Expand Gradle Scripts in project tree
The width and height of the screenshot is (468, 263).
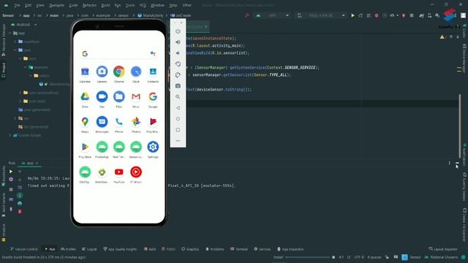(10, 135)
